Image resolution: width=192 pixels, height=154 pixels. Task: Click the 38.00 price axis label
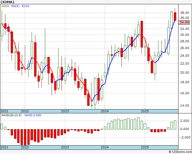tap(185, 13)
